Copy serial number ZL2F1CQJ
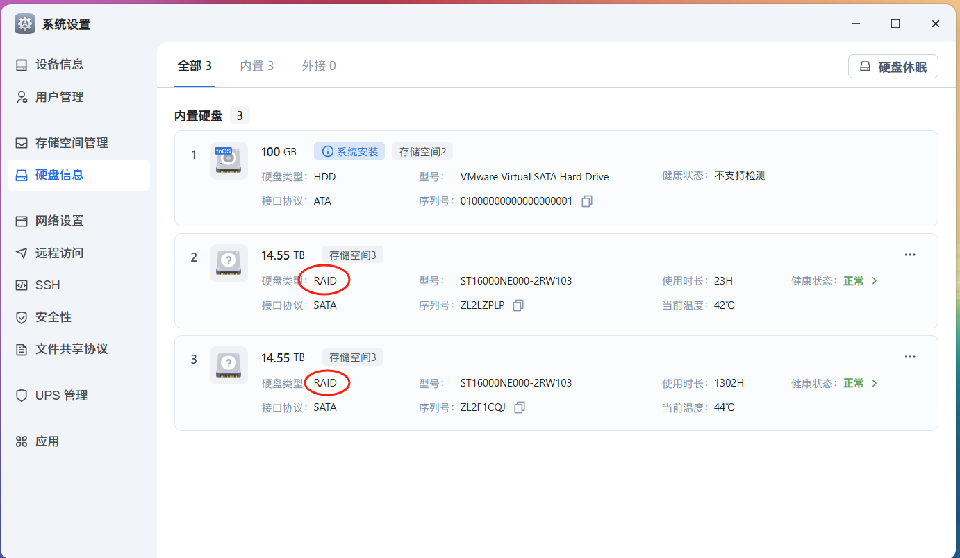The image size is (960, 558). click(520, 407)
